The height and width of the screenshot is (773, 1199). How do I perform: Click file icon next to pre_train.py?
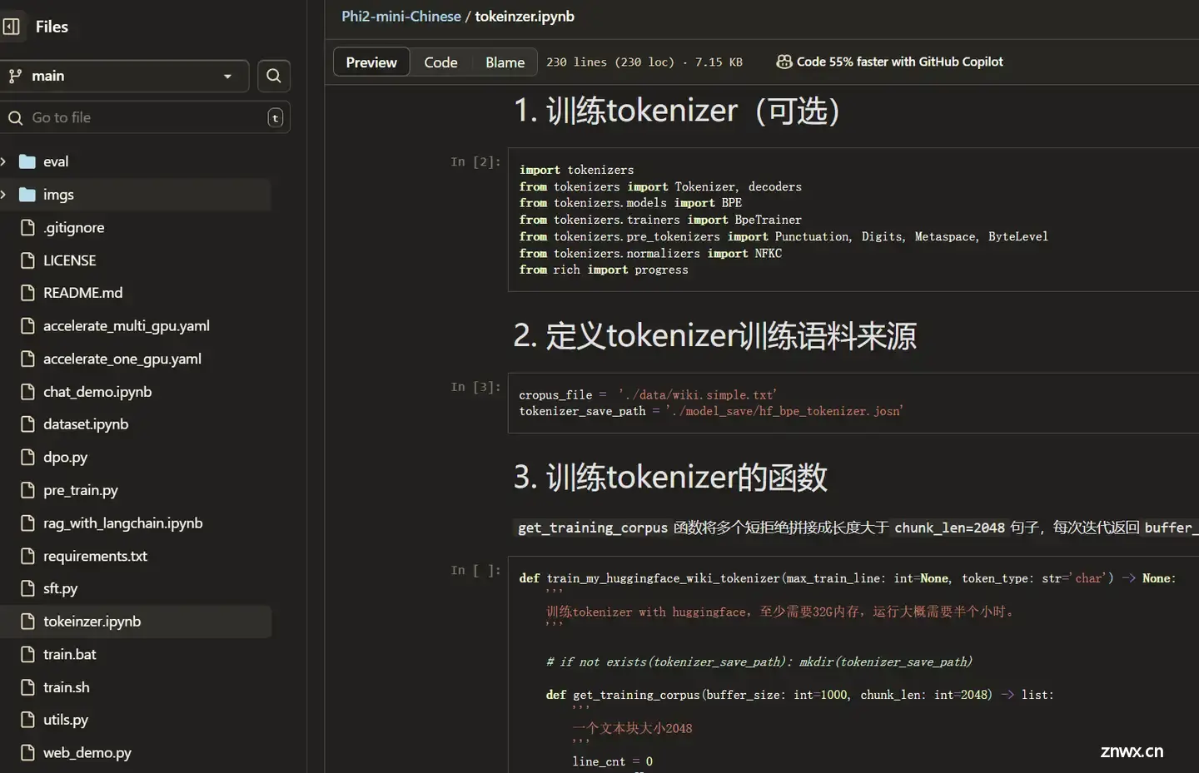click(x=27, y=490)
